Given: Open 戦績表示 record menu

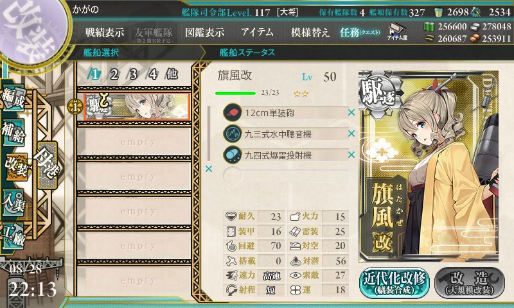Looking at the screenshot, I should (105, 32).
